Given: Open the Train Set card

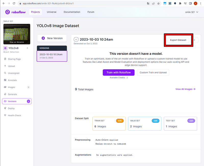Looking at the screenshot, I should tap(109, 124).
